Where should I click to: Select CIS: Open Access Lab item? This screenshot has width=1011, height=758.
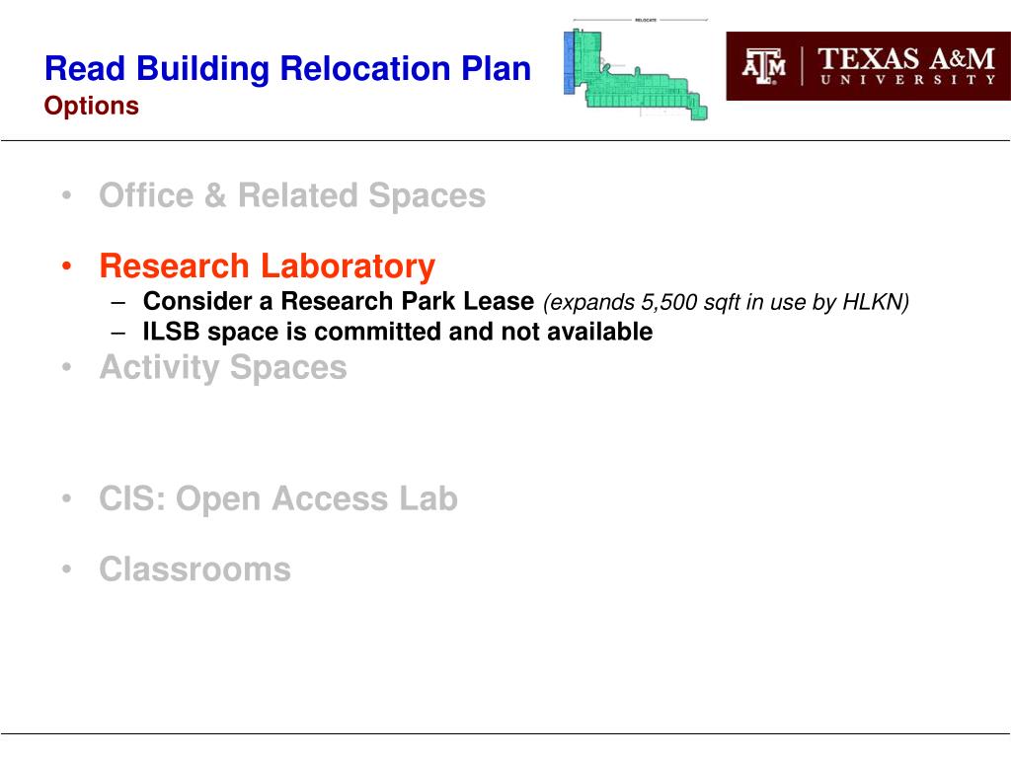[278, 498]
